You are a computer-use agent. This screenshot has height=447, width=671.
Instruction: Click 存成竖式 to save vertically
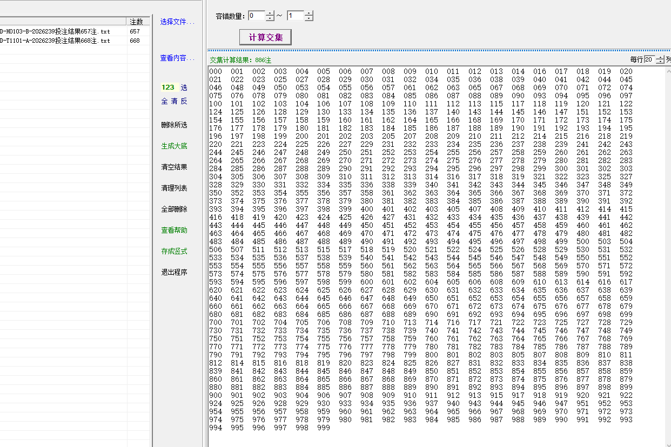click(x=174, y=252)
